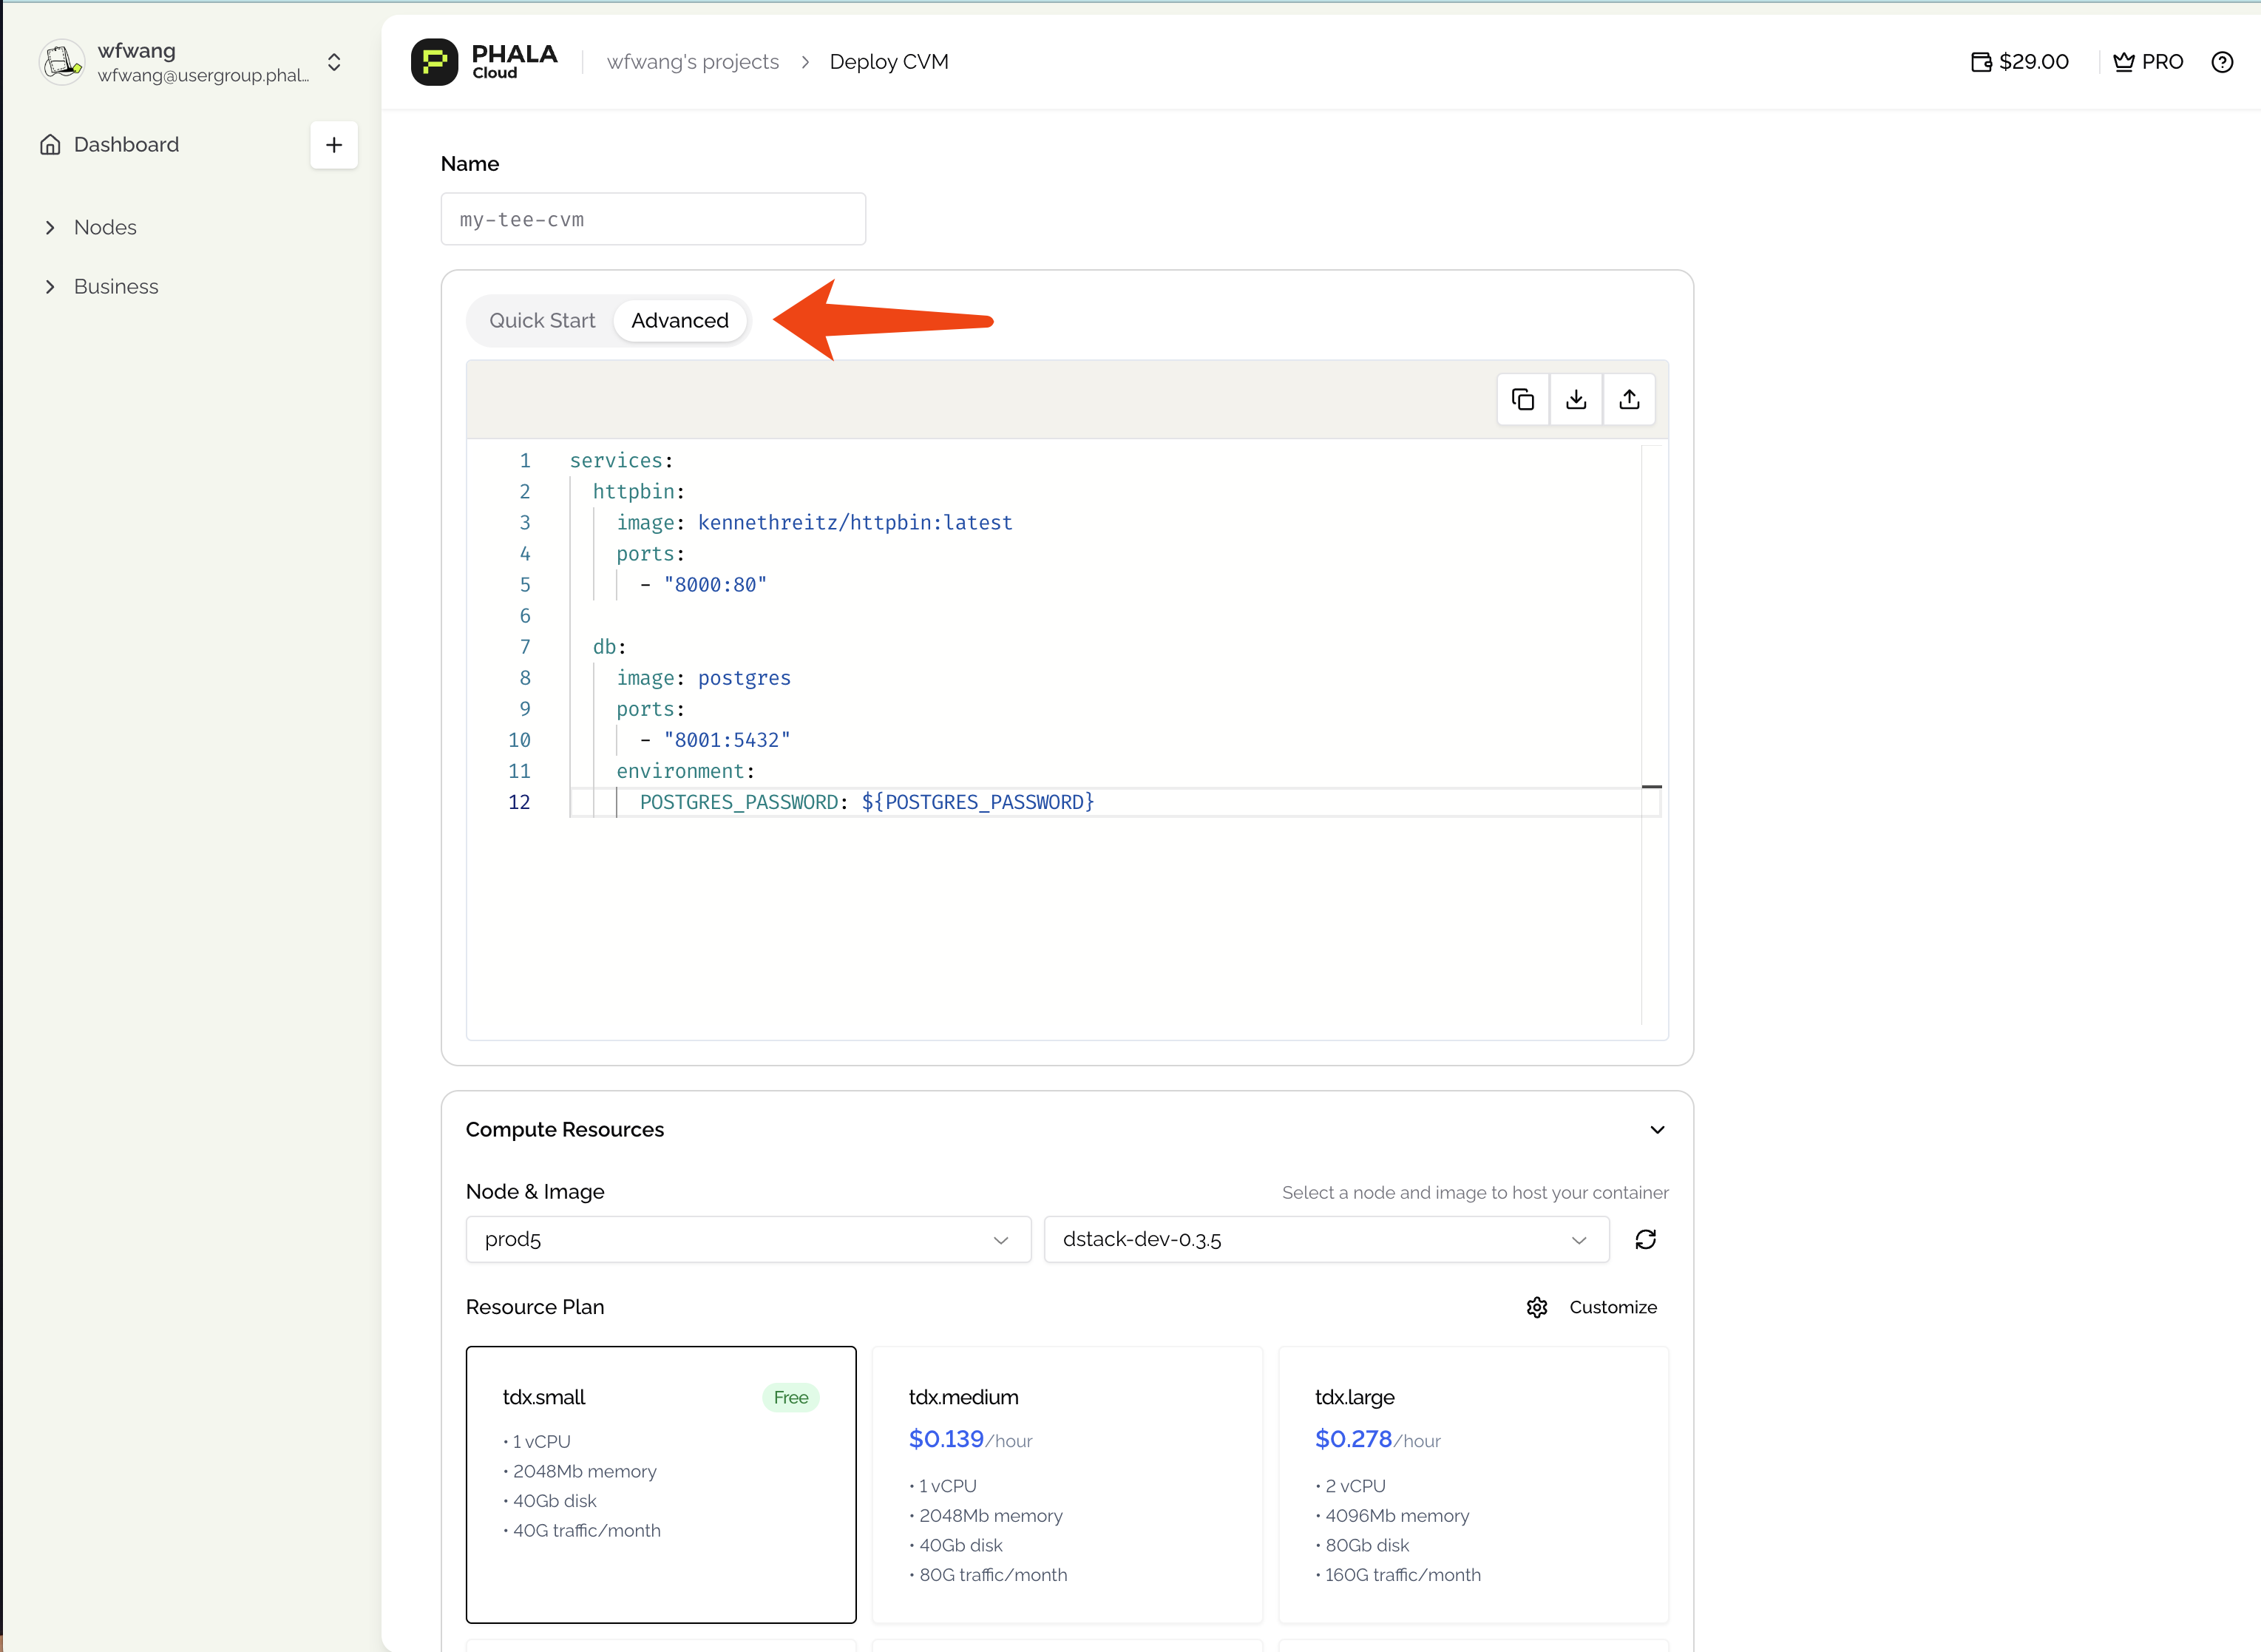Image resolution: width=2261 pixels, height=1652 pixels.
Task: Select the tdx.medium resource plan
Action: 1066,1484
